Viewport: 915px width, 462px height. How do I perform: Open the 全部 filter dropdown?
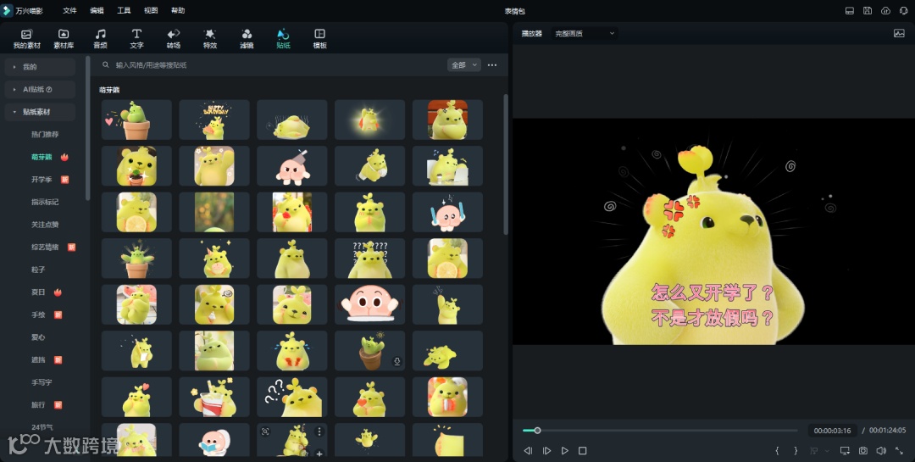click(464, 64)
